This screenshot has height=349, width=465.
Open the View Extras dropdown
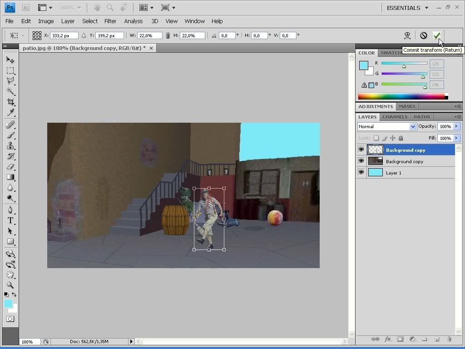pyautogui.click(x=45, y=8)
